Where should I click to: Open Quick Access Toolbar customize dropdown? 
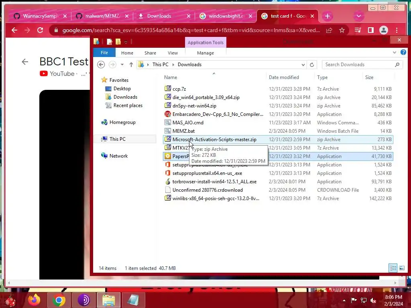(x=126, y=42)
